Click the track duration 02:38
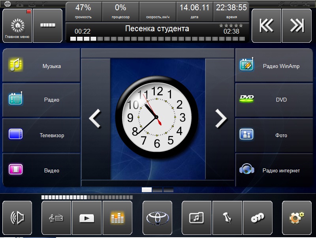This screenshot has height=238, width=316. pyautogui.click(x=231, y=31)
